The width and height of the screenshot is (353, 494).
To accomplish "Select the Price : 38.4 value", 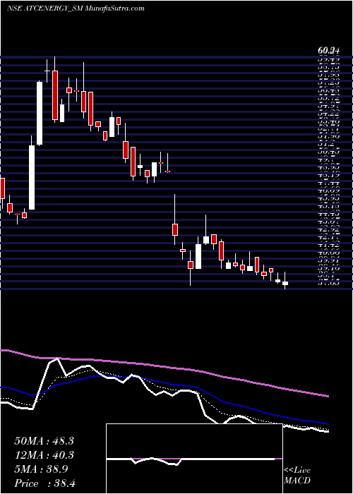I will [x=44, y=483].
